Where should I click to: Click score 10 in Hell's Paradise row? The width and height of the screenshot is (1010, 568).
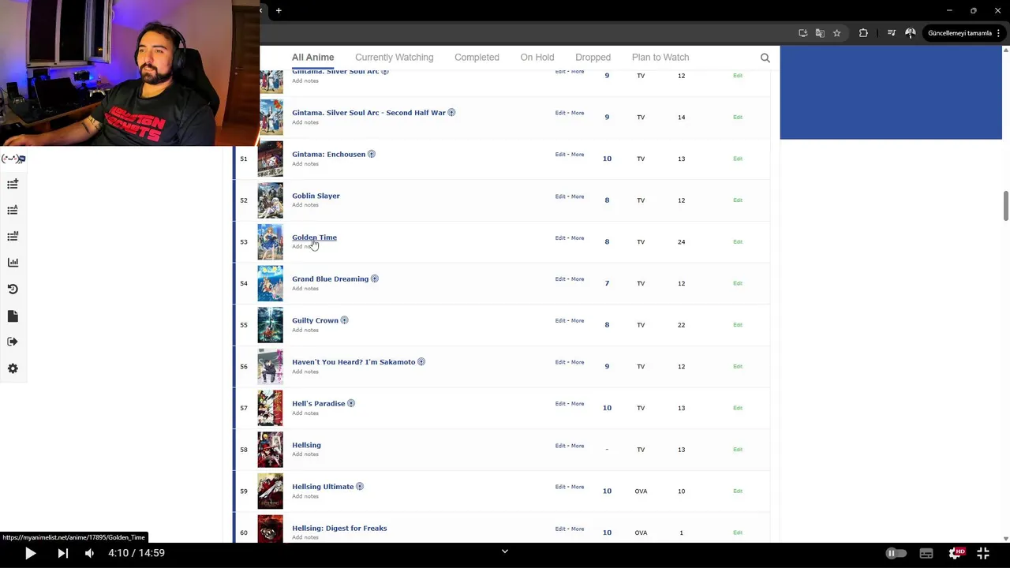coord(607,408)
